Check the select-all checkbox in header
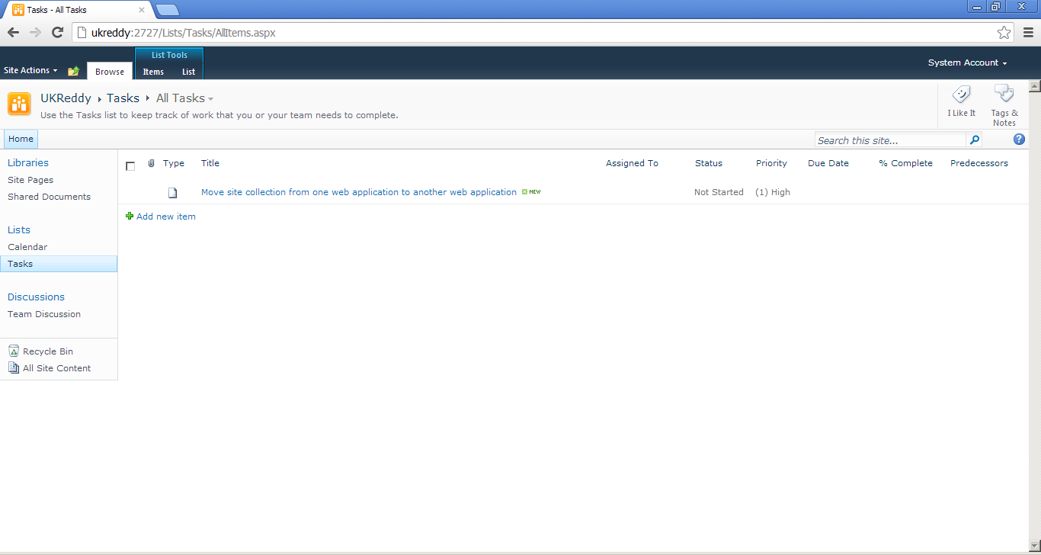The width and height of the screenshot is (1041, 555). coord(130,165)
